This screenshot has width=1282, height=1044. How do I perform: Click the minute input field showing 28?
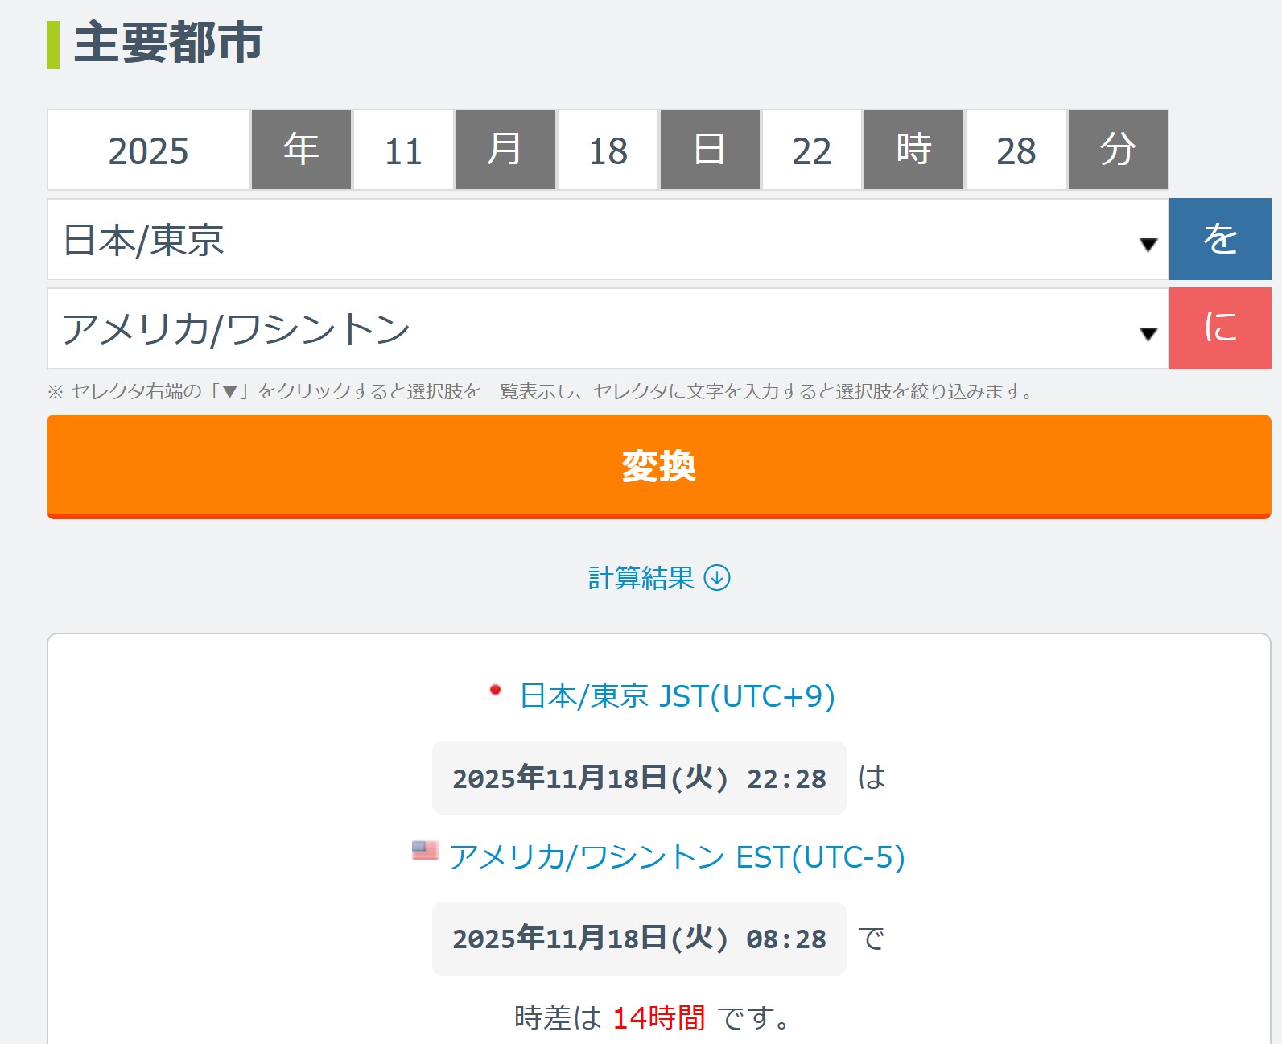[1016, 151]
